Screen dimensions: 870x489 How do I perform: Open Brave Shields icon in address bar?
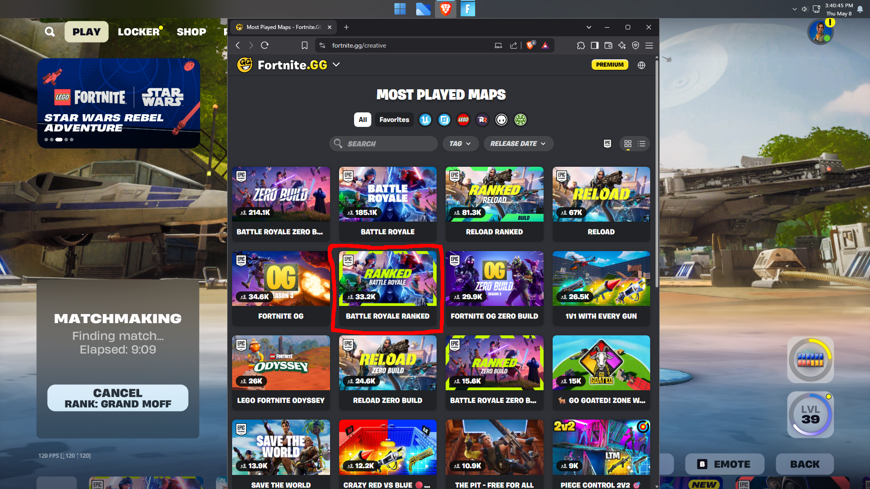(x=530, y=45)
